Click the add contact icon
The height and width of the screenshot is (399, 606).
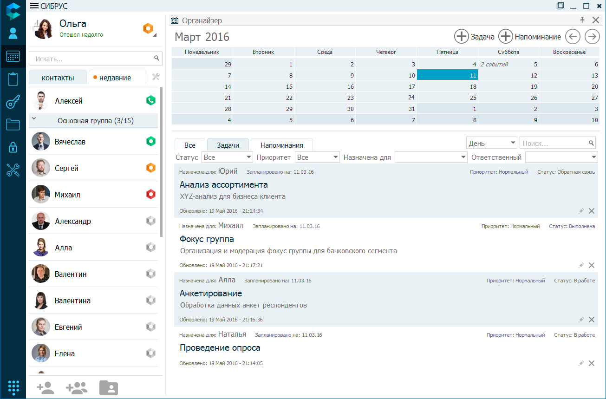pyautogui.click(x=46, y=387)
